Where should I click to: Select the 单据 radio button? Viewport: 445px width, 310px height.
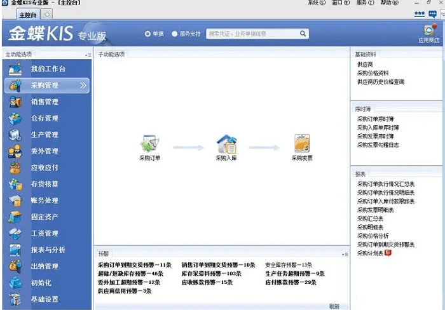coord(147,34)
